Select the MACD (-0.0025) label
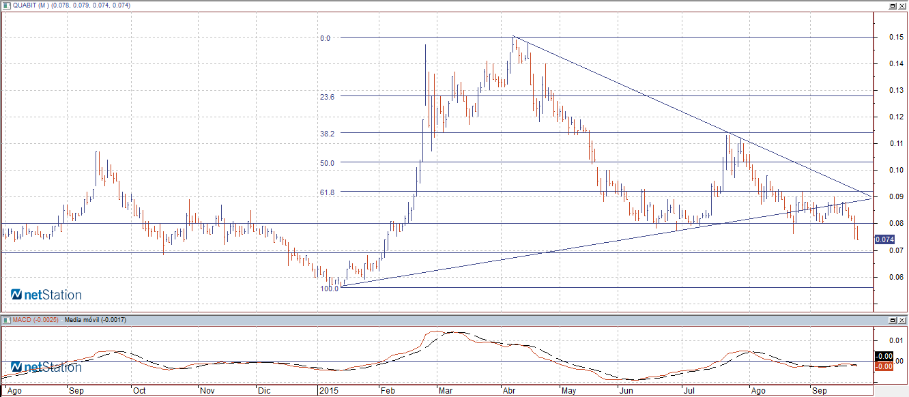The height and width of the screenshot is (397, 909). tap(35, 319)
